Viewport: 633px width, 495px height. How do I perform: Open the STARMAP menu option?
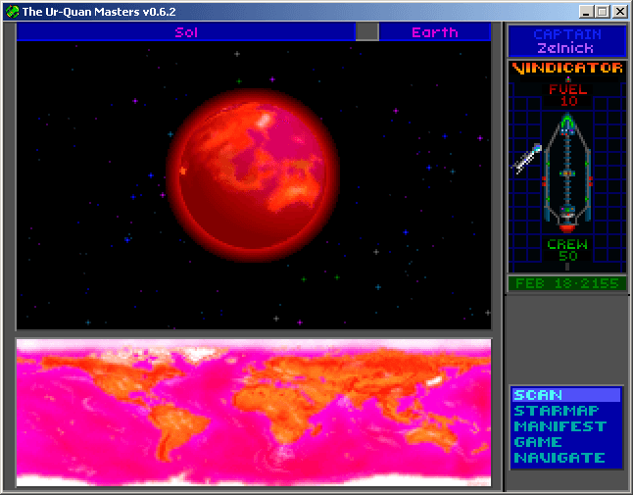click(557, 411)
